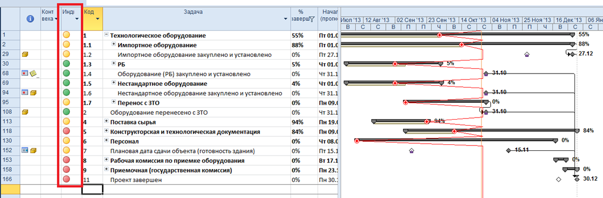Click the blue info icon column header

point(30,19)
